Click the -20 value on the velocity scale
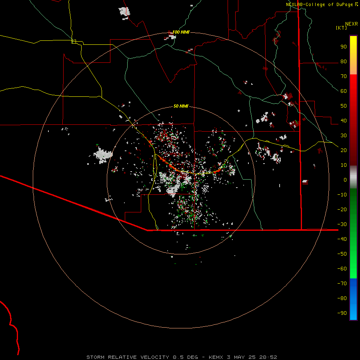The image size is (360, 360). click(342, 210)
